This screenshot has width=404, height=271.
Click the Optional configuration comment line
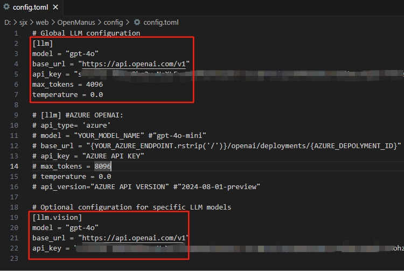coord(131,207)
